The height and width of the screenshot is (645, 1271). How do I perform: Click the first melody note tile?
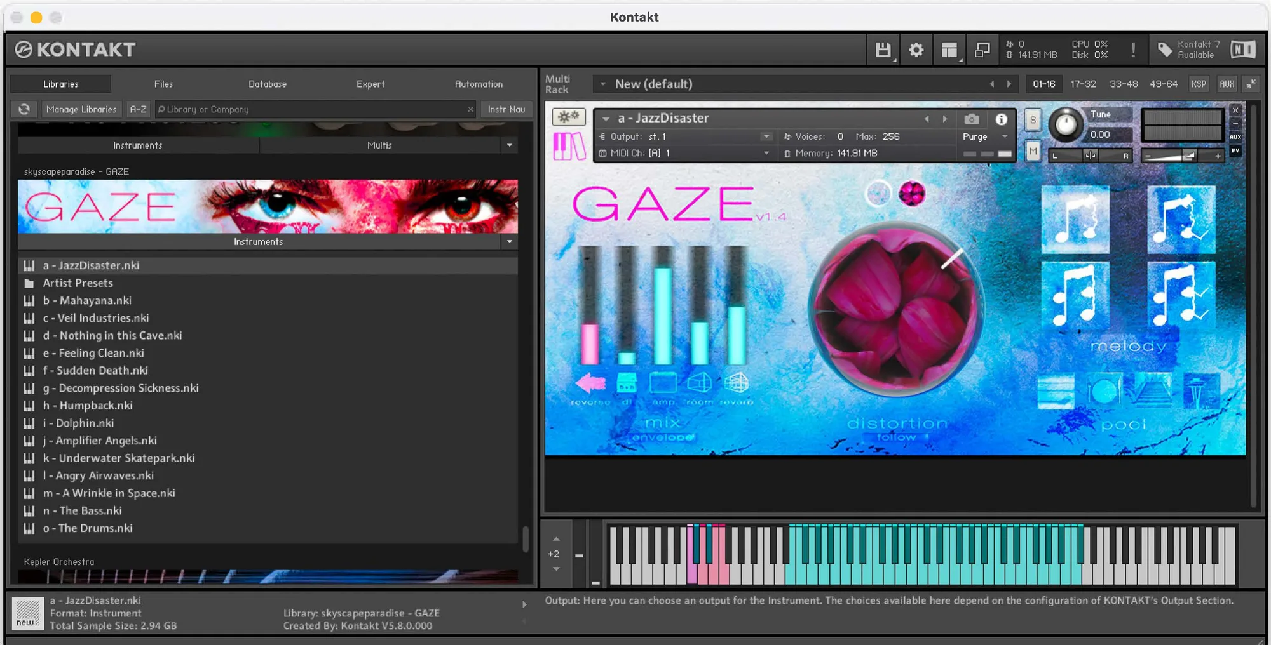[1075, 220]
